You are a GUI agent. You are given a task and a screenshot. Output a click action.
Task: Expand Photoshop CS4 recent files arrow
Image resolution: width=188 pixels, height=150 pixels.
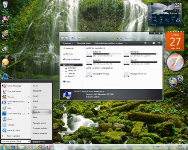28,114
